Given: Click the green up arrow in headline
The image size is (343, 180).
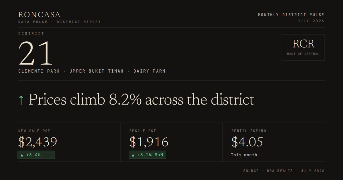Looking at the screenshot, I should pos(21,100).
